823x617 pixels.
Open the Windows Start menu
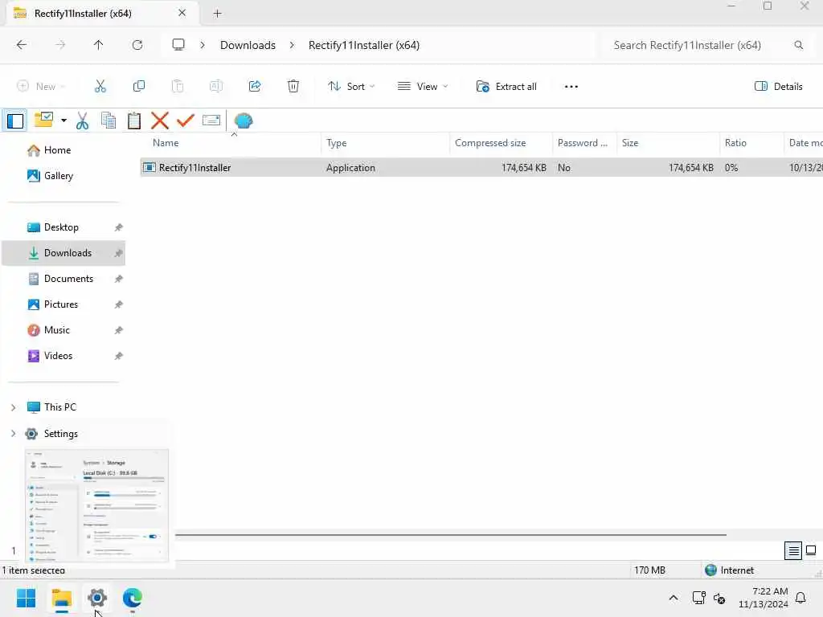(26, 598)
